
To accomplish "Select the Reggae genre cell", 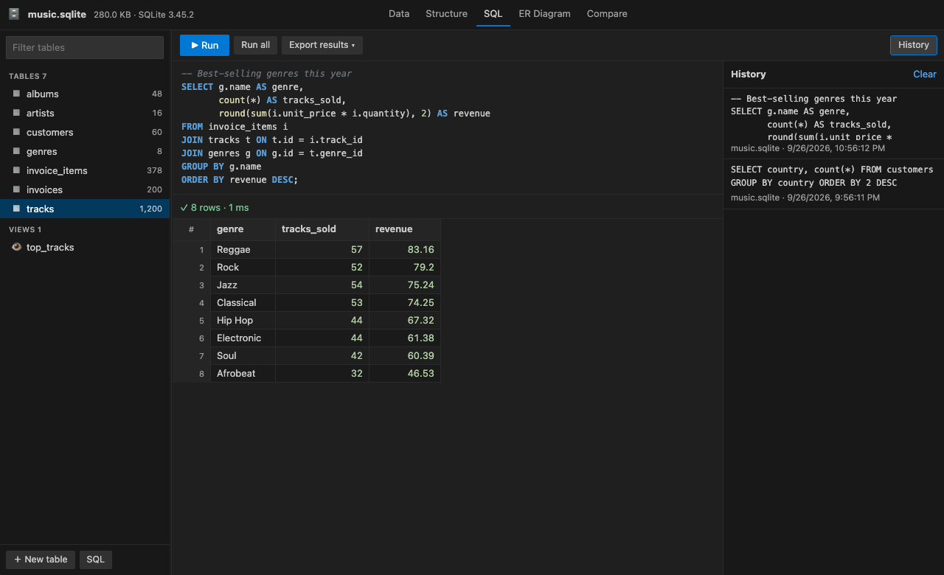I will pos(243,249).
